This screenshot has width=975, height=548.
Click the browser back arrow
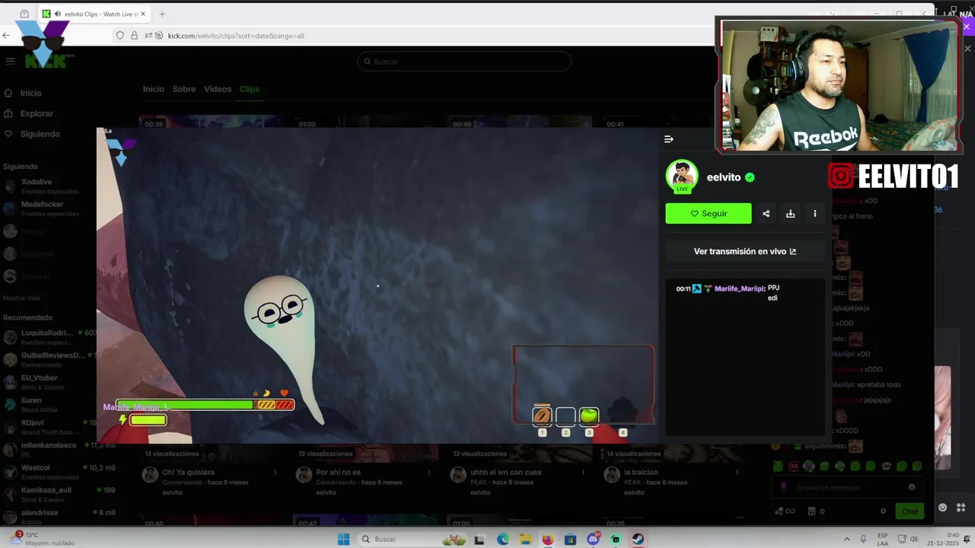pyautogui.click(x=7, y=35)
